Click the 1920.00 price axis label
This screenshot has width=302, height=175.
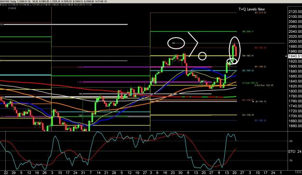pos(295,61)
